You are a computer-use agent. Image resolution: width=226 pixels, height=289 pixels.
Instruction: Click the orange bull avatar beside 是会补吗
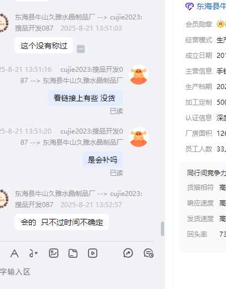click(x=139, y=137)
